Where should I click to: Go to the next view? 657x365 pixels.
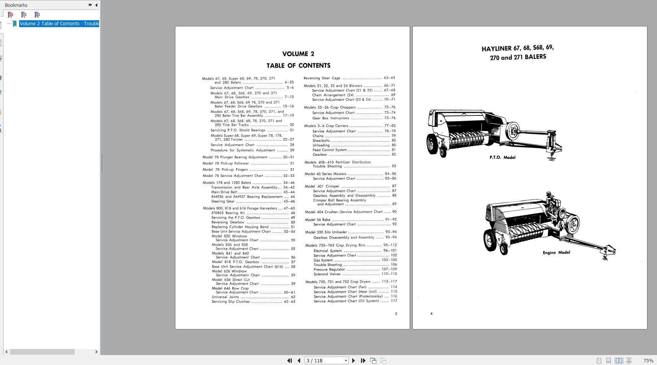pos(384,360)
